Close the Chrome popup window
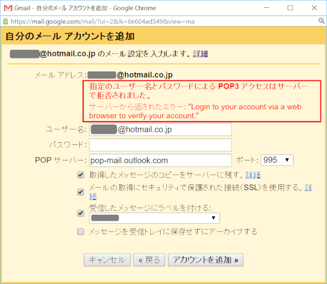Screen dimensions: 327x284 [314, 8]
